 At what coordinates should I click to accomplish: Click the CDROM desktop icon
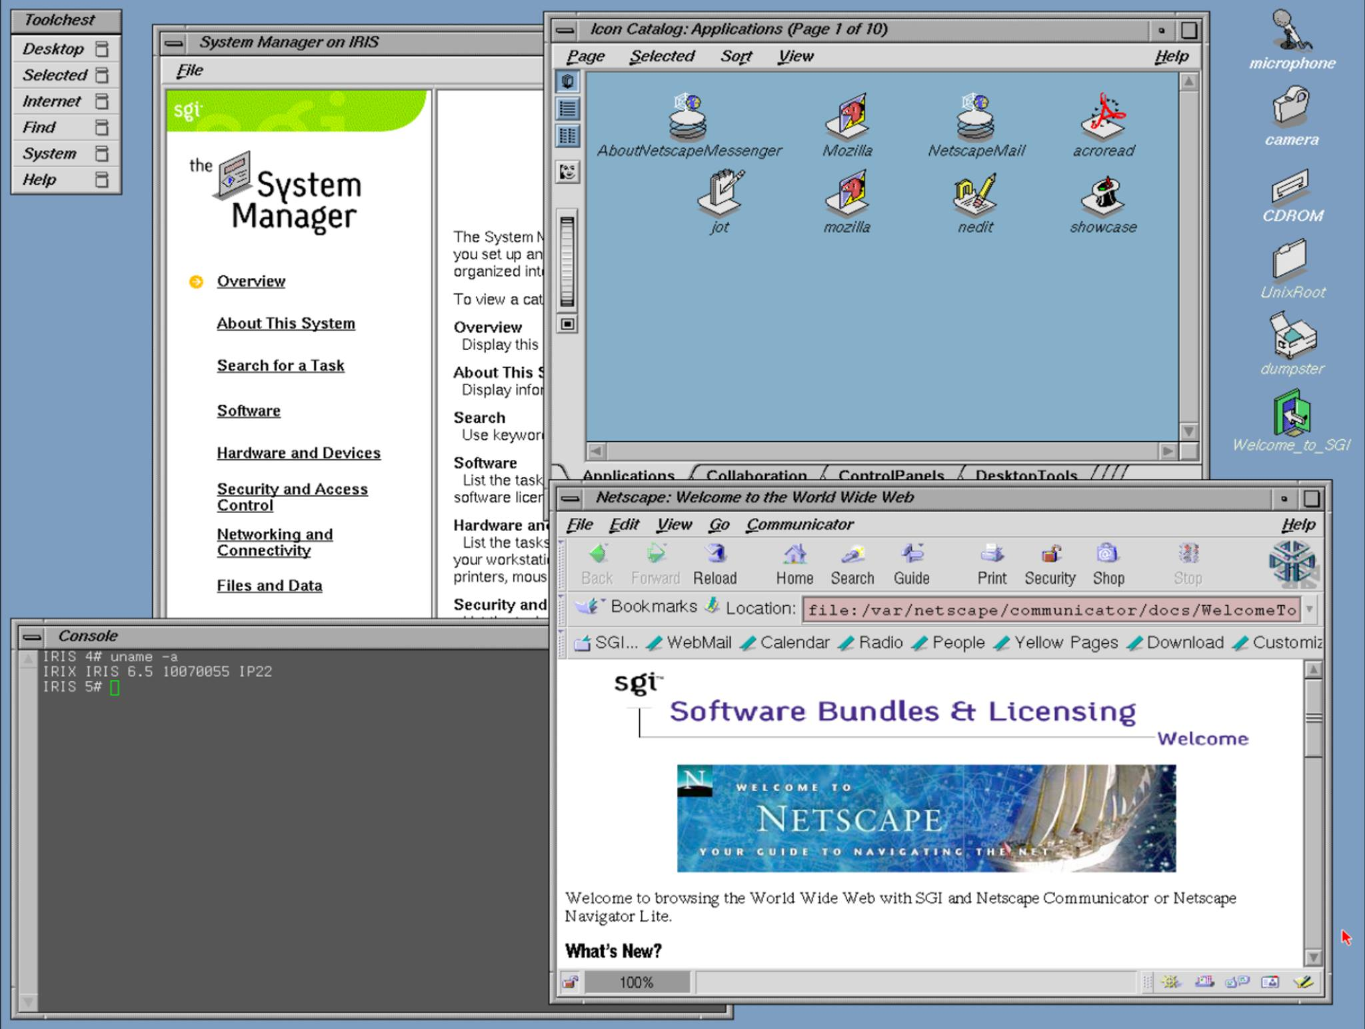point(1292,185)
